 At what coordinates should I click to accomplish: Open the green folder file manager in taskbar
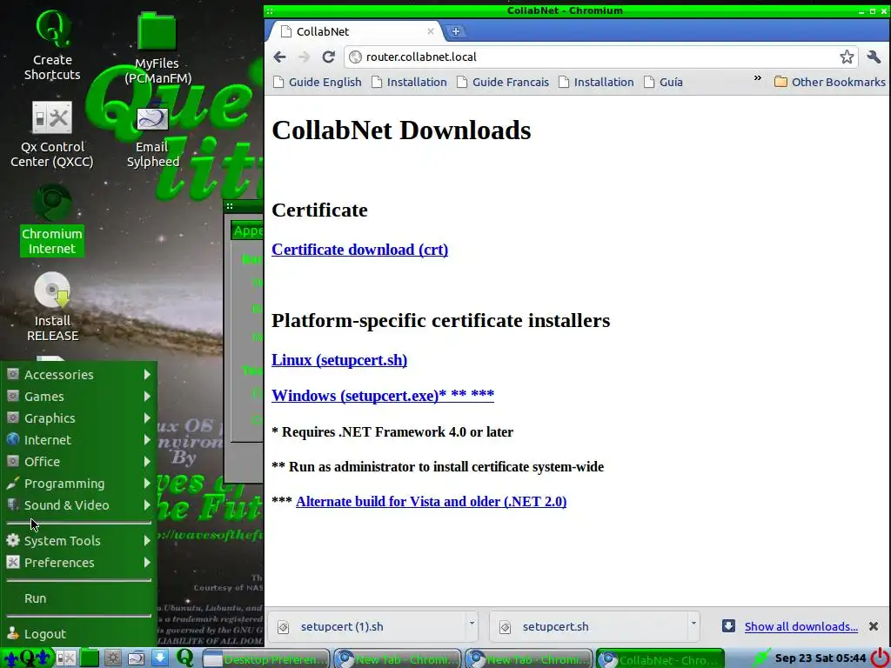coord(90,658)
